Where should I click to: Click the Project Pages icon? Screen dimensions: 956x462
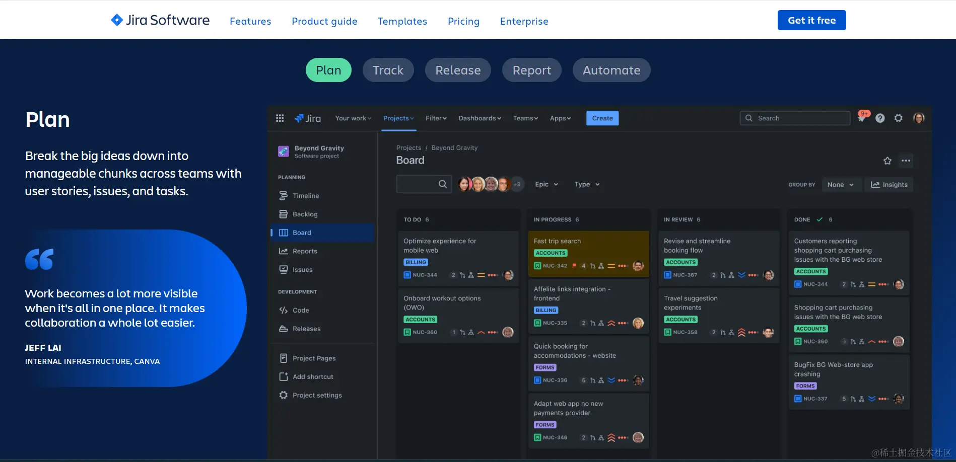pyautogui.click(x=284, y=358)
